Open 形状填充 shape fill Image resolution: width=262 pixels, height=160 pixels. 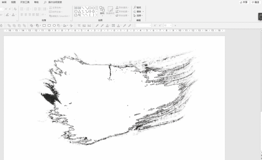[x=122, y=7]
